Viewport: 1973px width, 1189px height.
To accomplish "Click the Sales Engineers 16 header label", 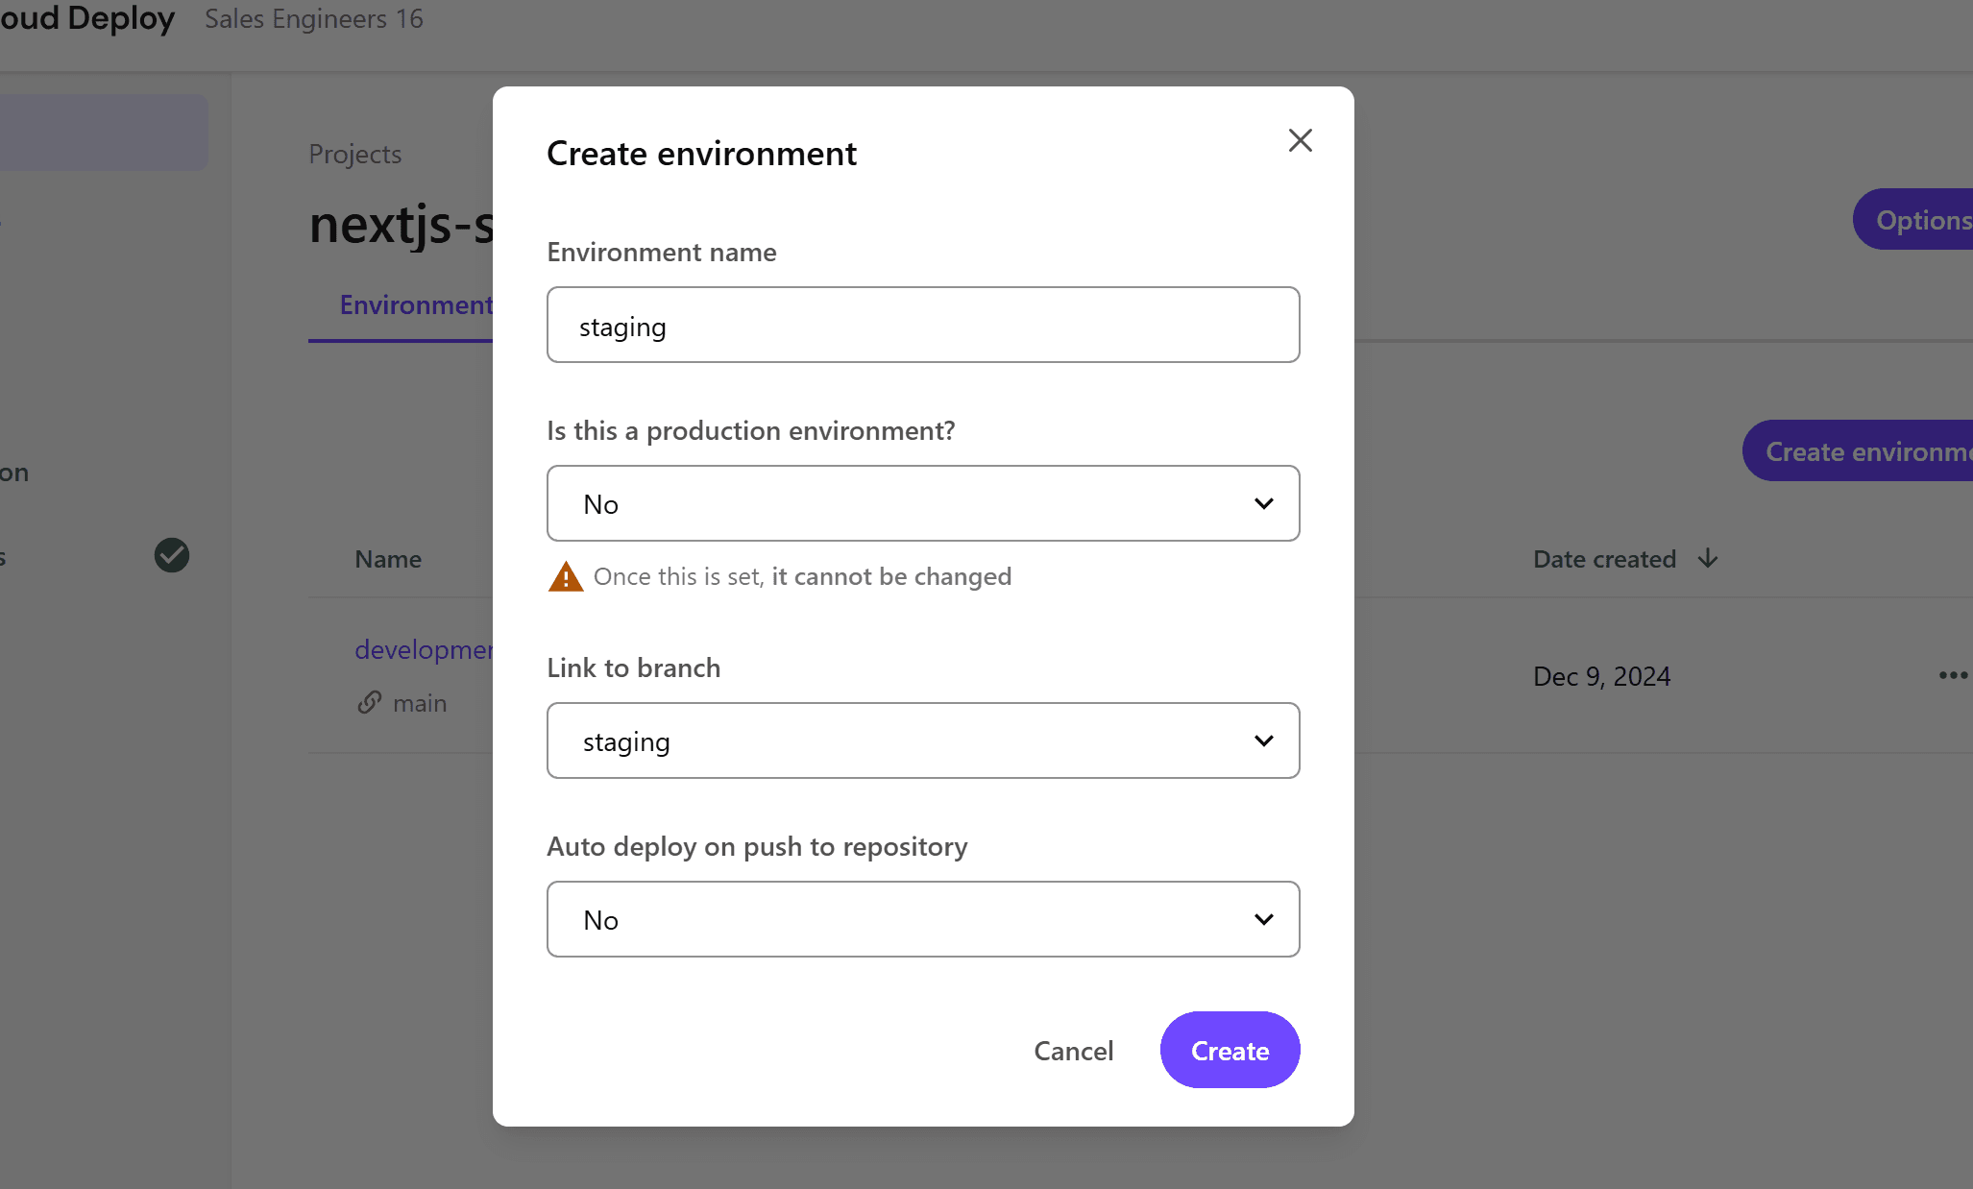I will pyautogui.click(x=313, y=19).
